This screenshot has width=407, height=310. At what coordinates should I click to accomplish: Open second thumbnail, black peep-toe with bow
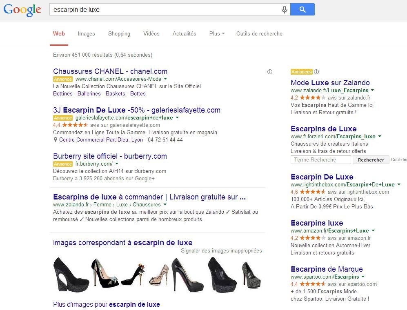[x=105, y=273]
